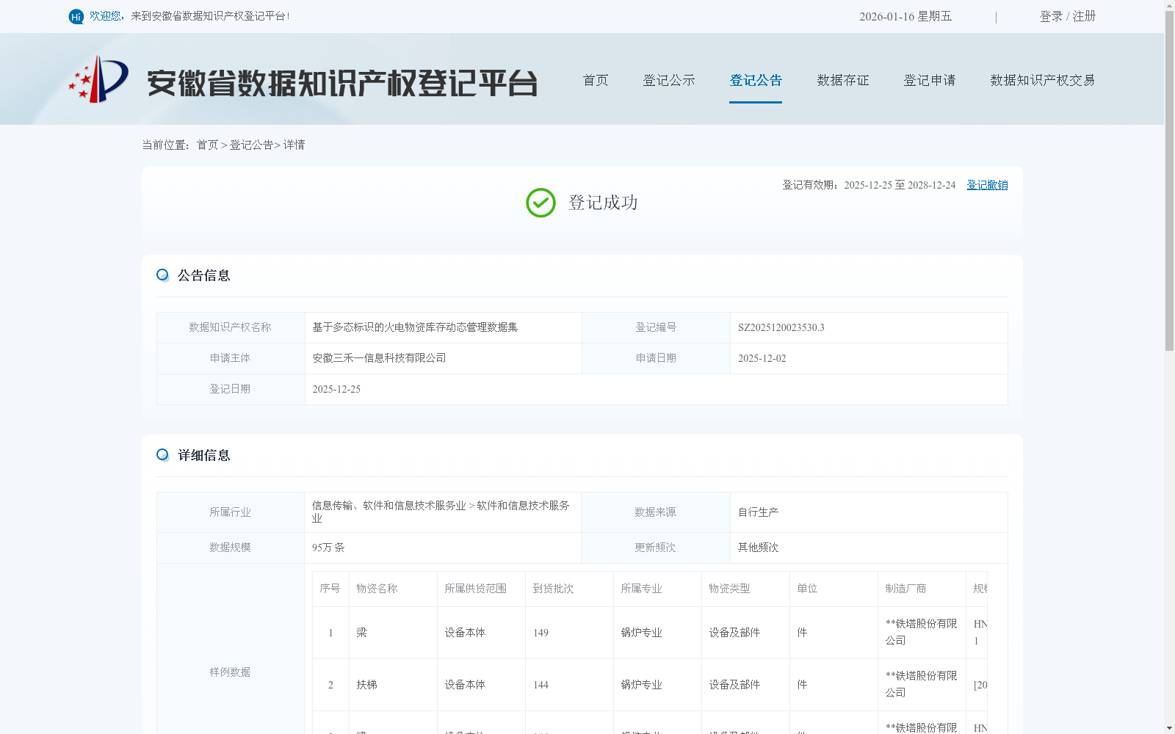Click the page scrollbar down arrow
The height and width of the screenshot is (734, 1175).
tap(1169, 728)
